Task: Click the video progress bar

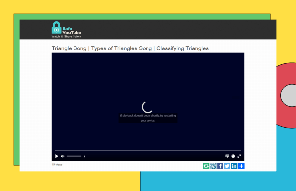Action: [148, 150]
